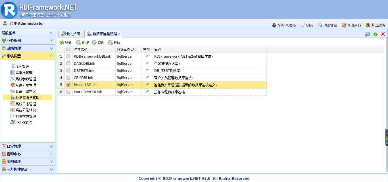Check the WorkFlowDBLink row checkbox

coord(68,92)
